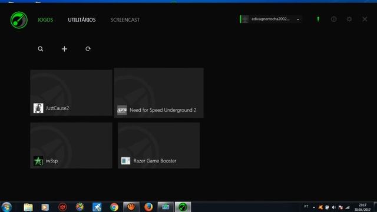Open the JOGOS tab
The image size is (377, 212).
[x=45, y=20]
